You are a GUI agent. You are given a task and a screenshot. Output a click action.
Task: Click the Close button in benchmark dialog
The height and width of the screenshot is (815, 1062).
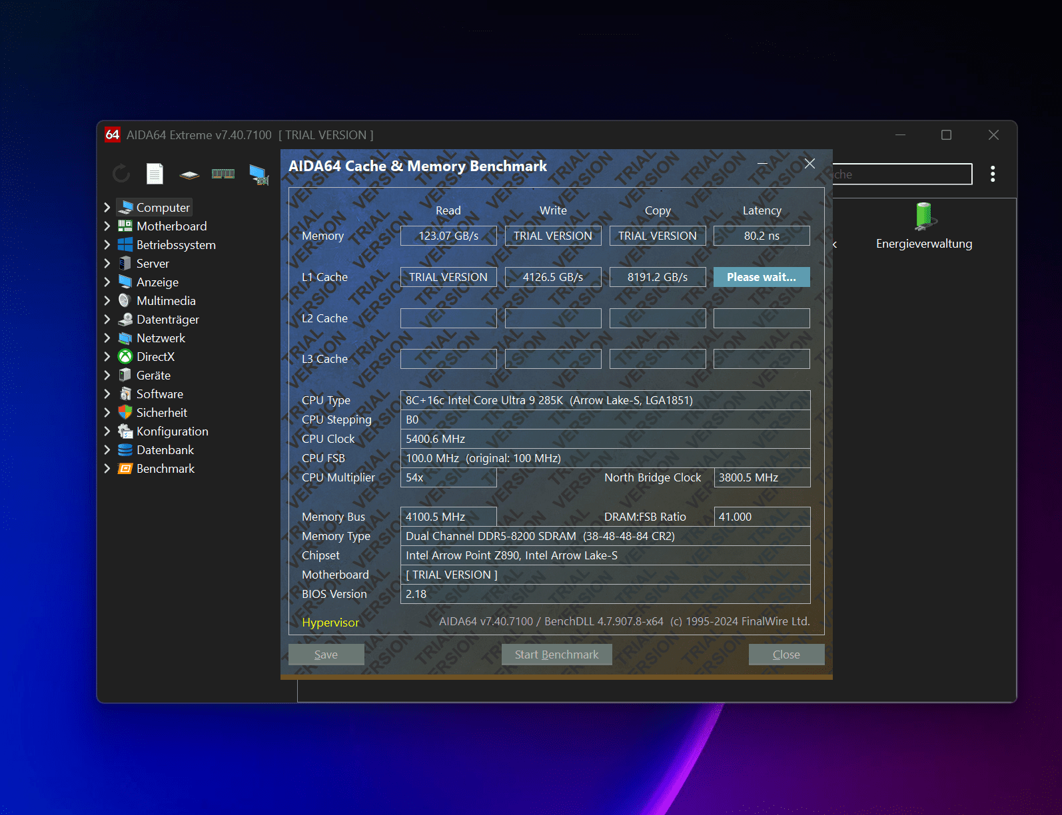(787, 655)
